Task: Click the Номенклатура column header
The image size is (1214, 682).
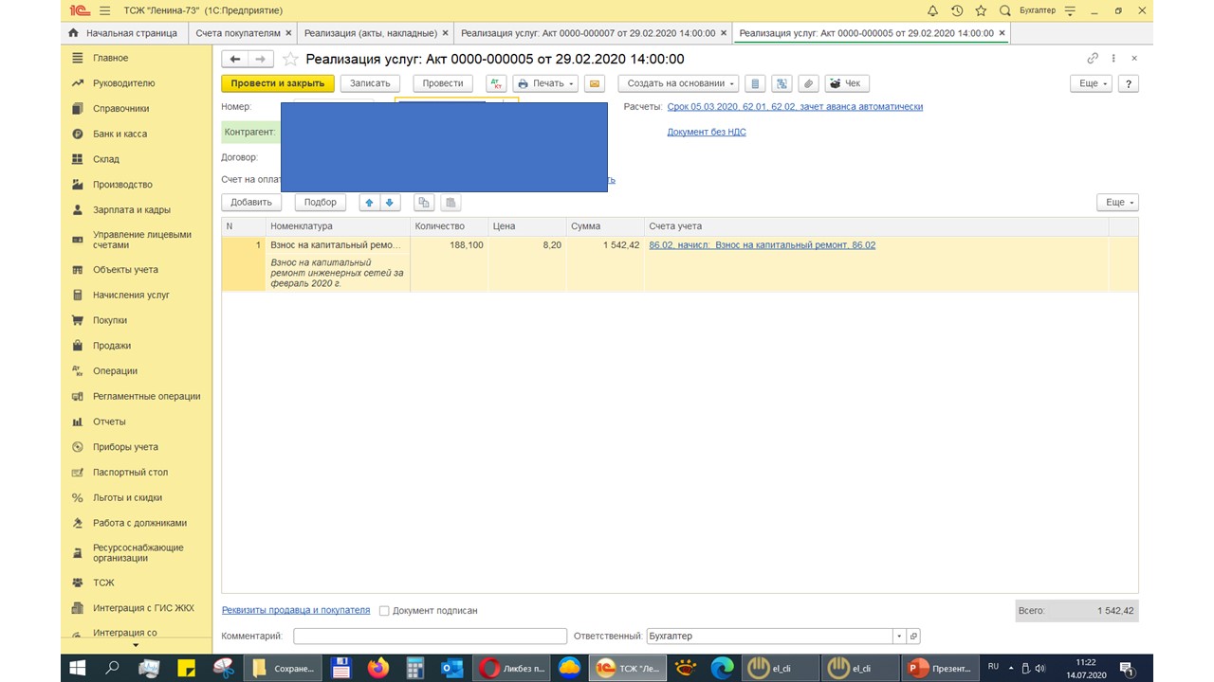Action: (x=338, y=226)
